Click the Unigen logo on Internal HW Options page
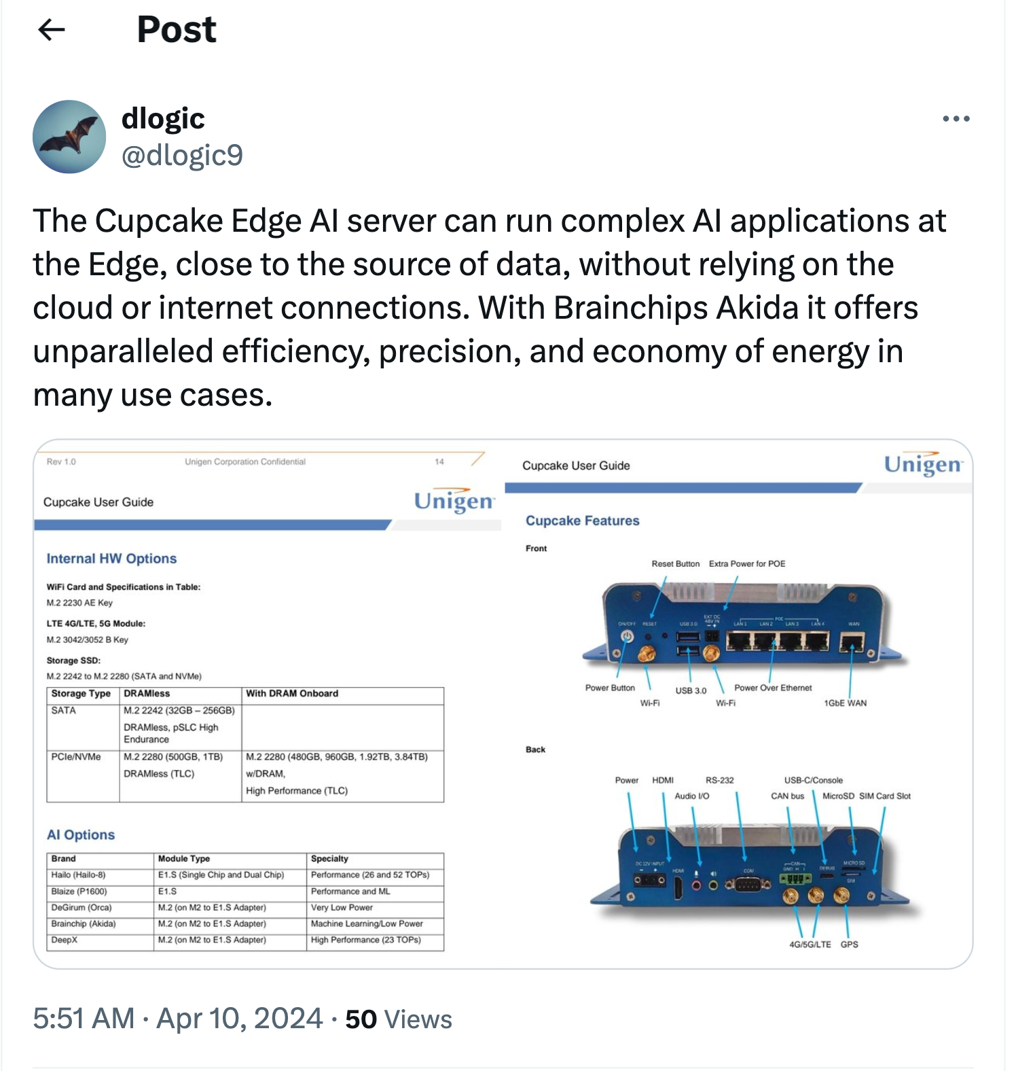The image size is (1016, 1071). (454, 501)
